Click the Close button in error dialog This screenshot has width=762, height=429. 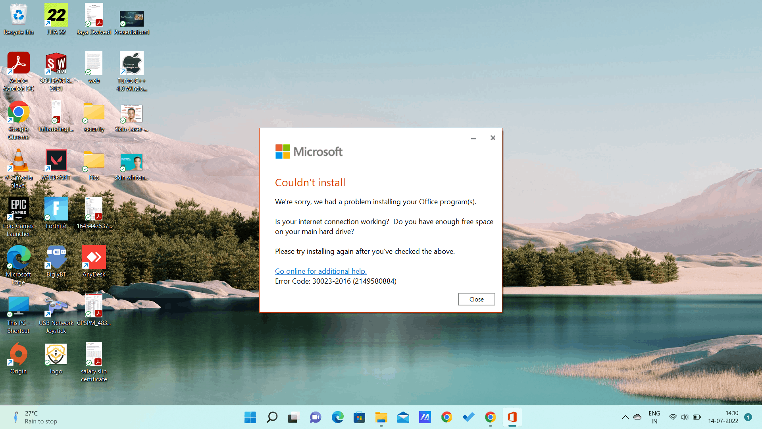coord(476,299)
